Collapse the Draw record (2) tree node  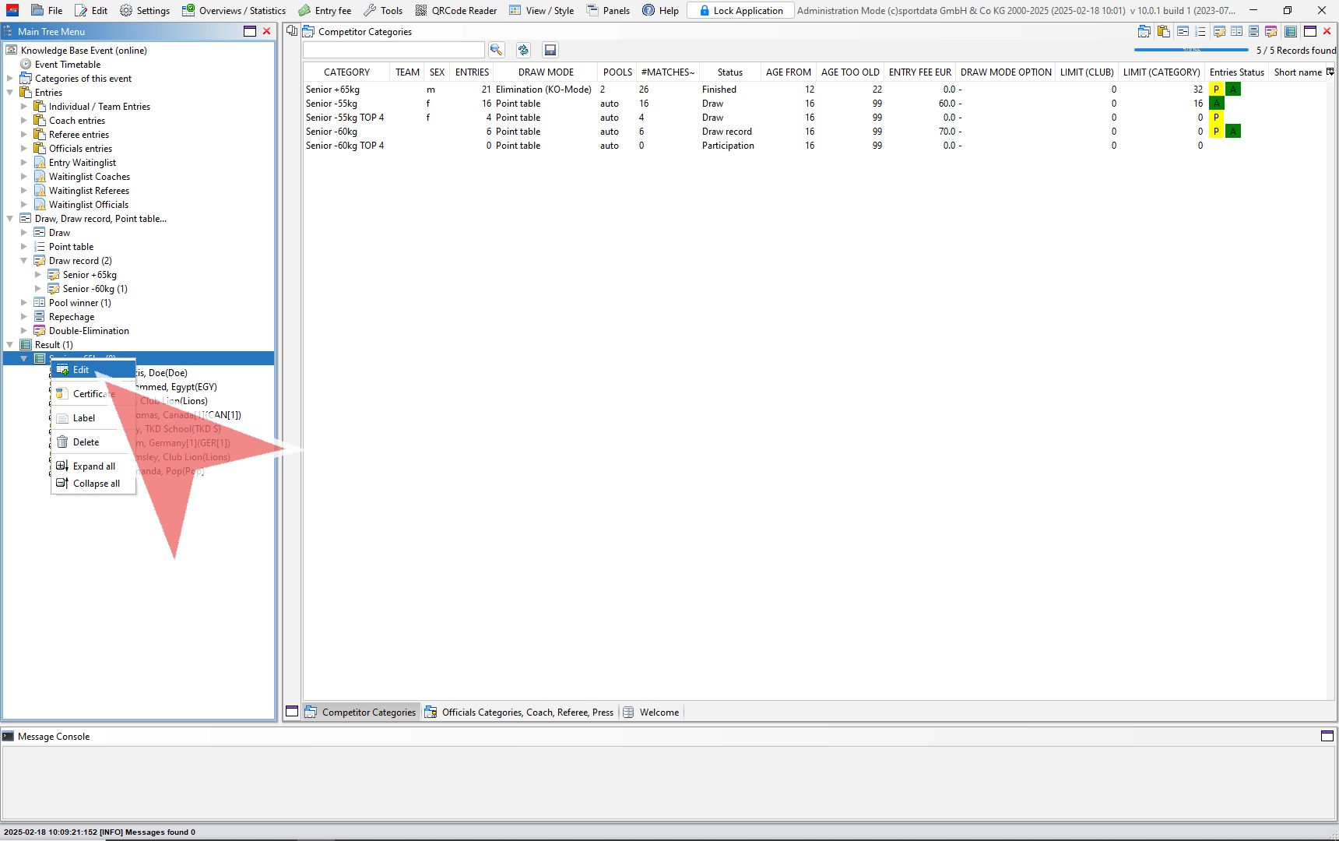pos(24,261)
